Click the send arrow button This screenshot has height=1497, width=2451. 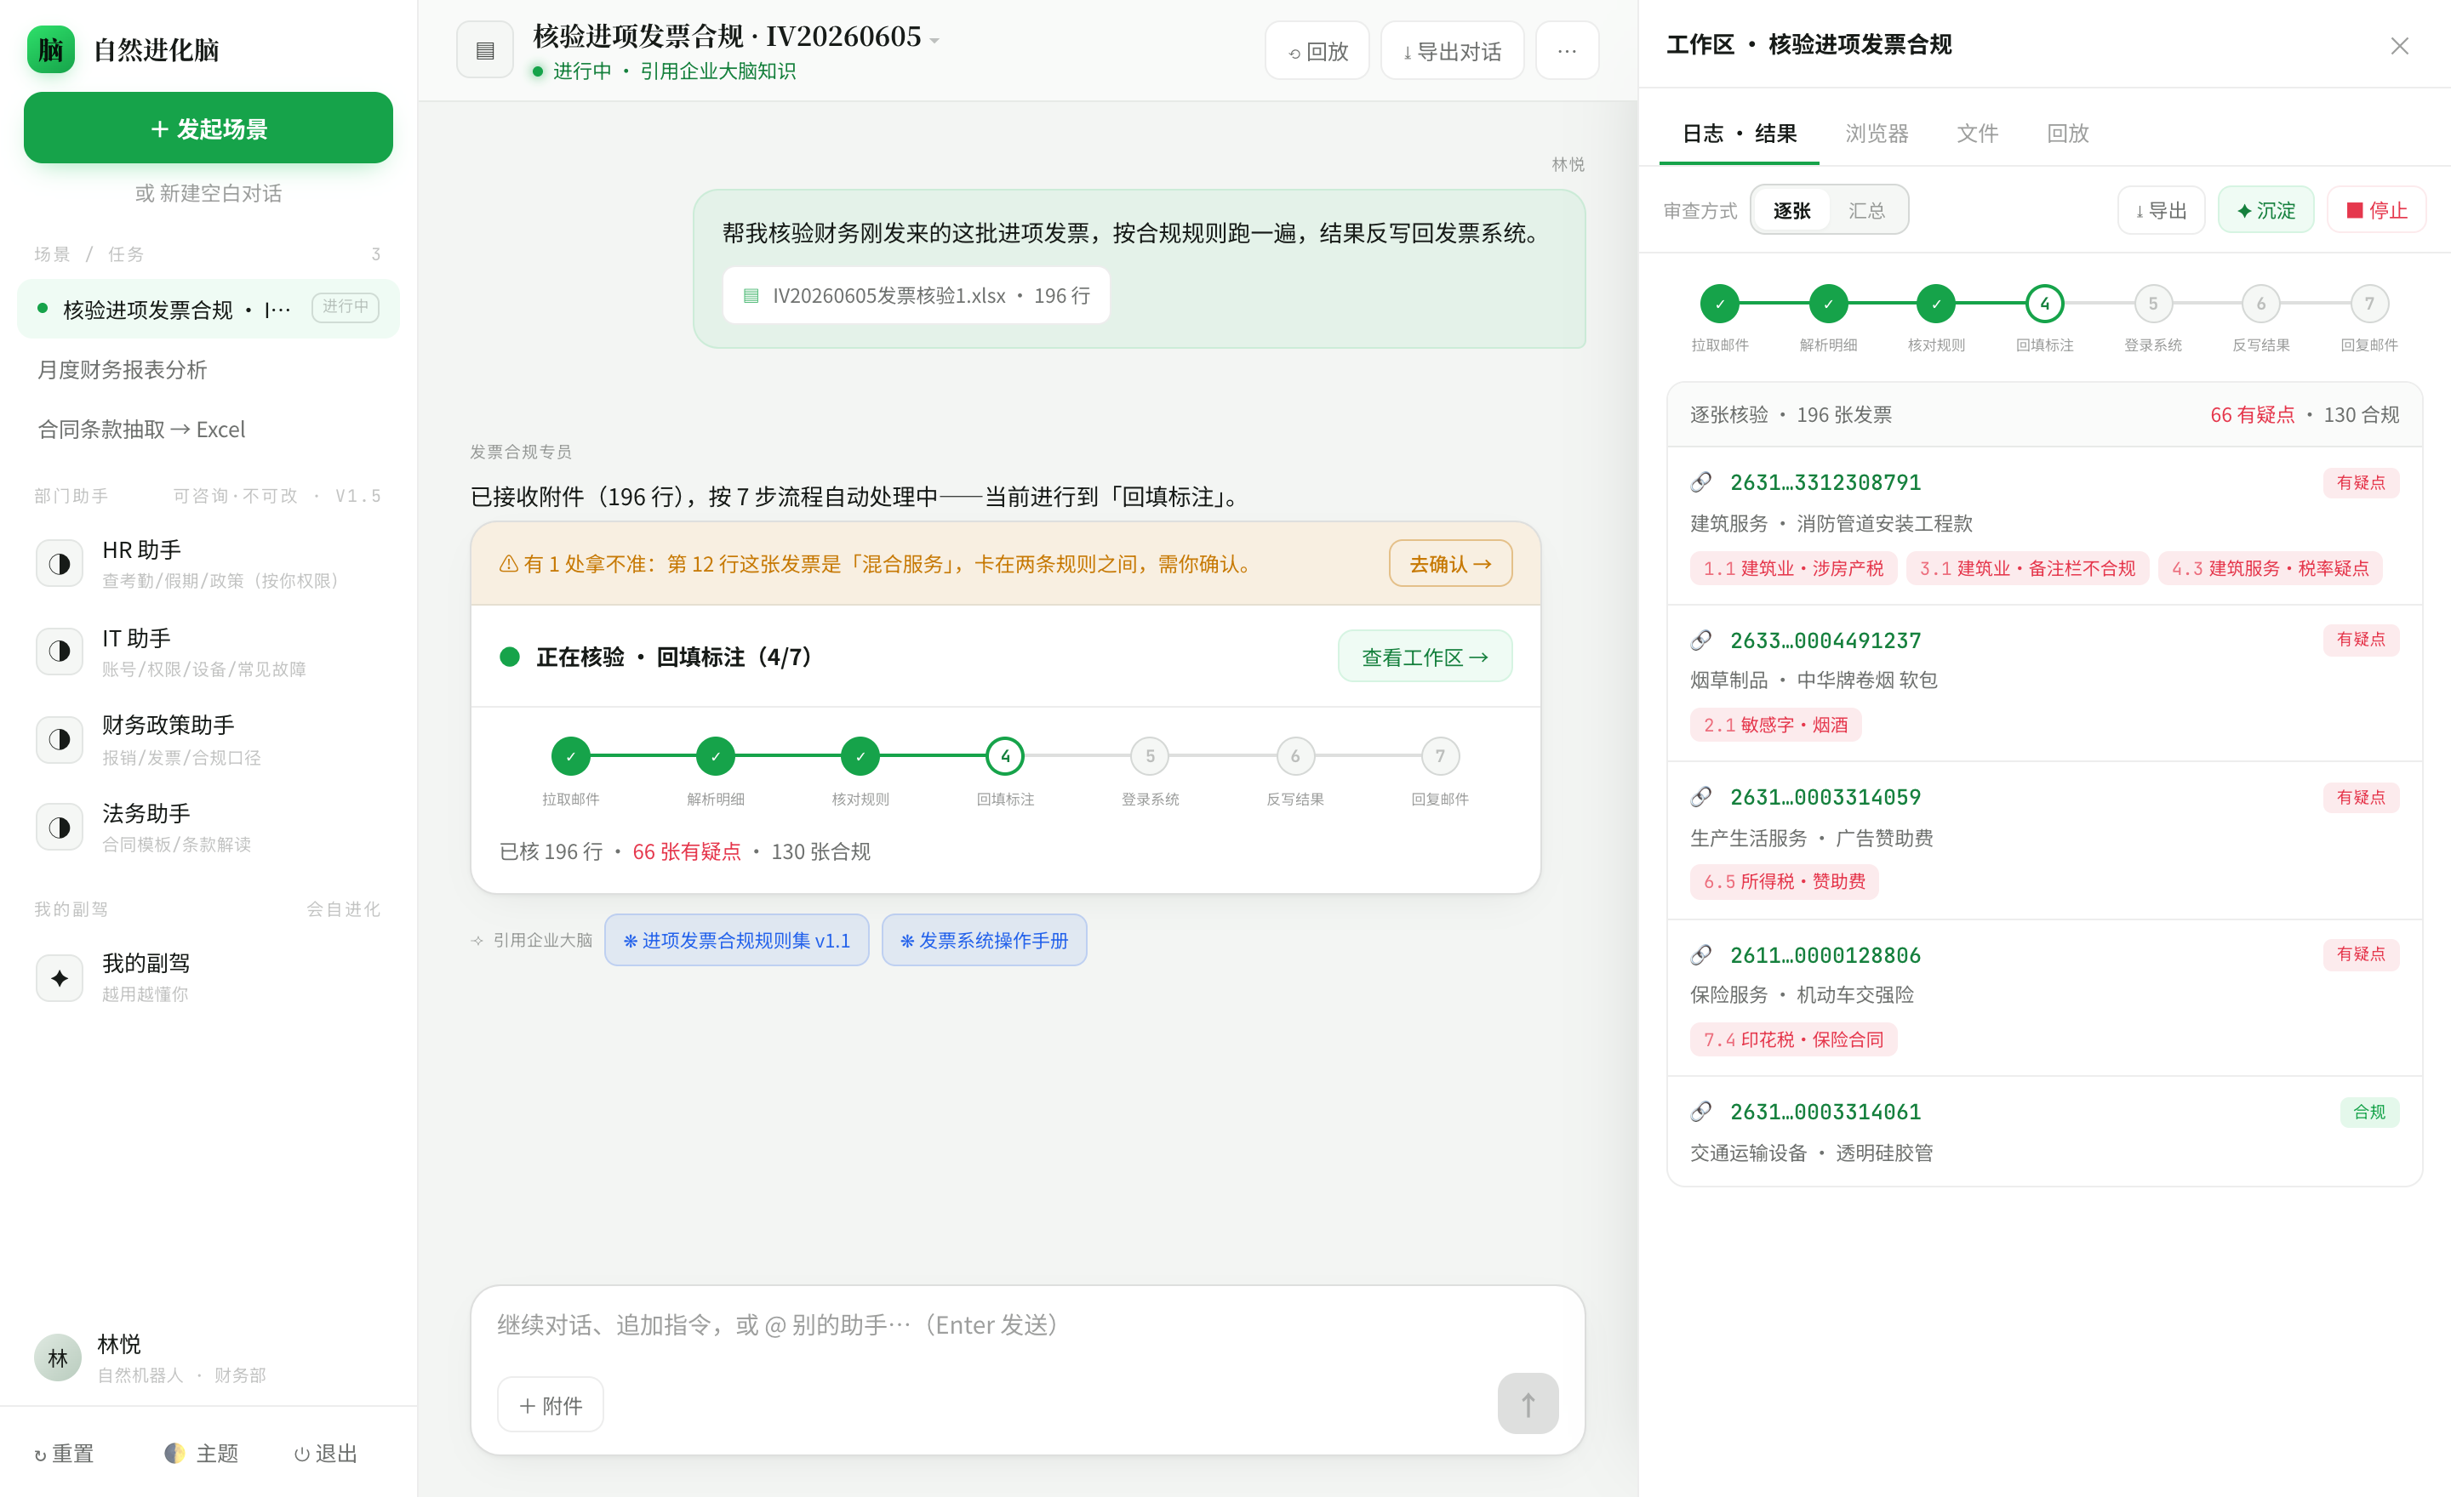[x=1528, y=1403]
